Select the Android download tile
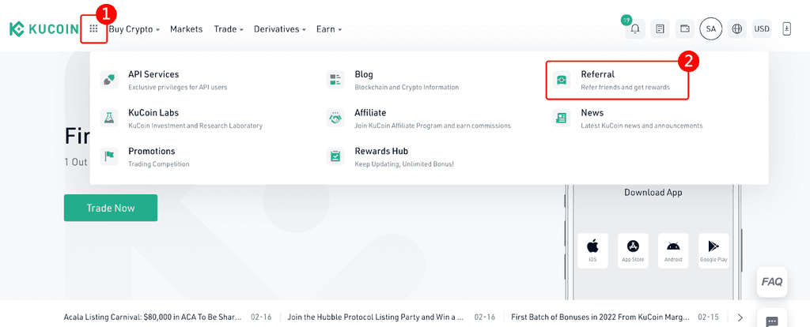The width and height of the screenshot is (810, 327). click(x=673, y=250)
